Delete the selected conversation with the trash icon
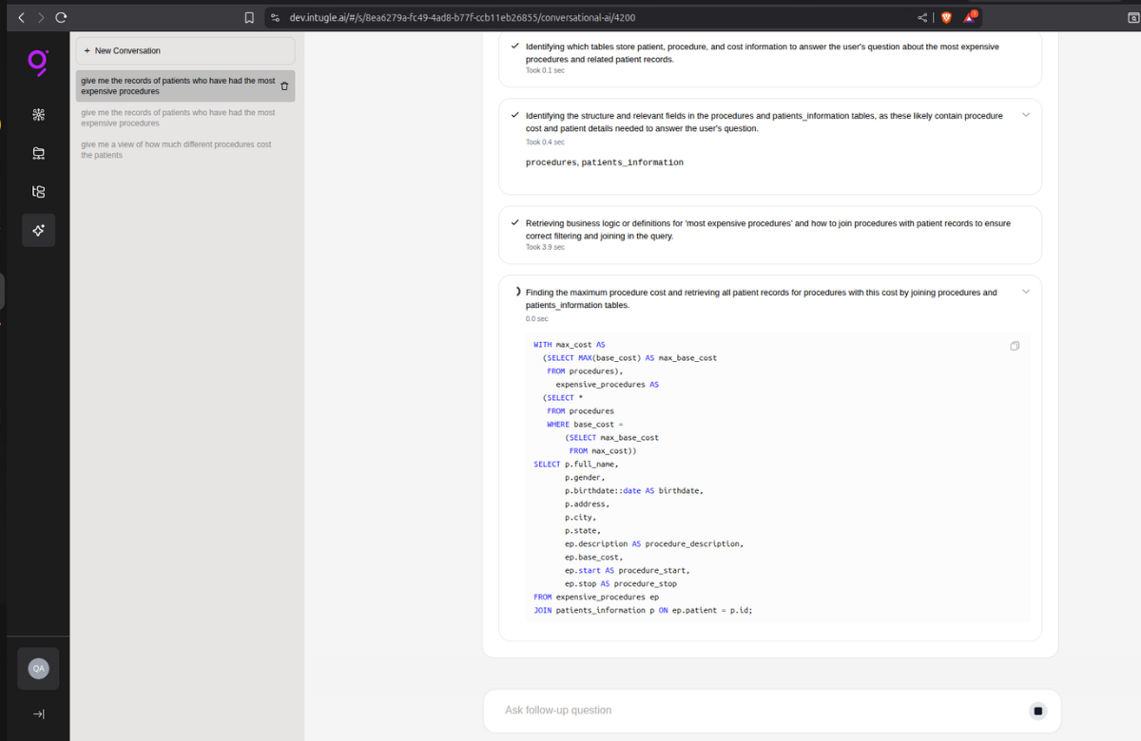This screenshot has height=741, width=1141. pos(283,86)
